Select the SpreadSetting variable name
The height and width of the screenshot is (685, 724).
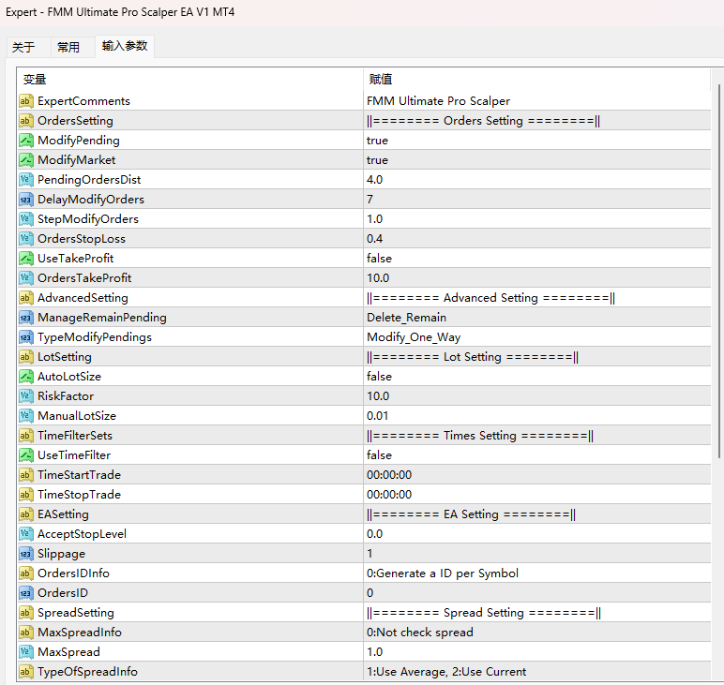click(76, 613)
